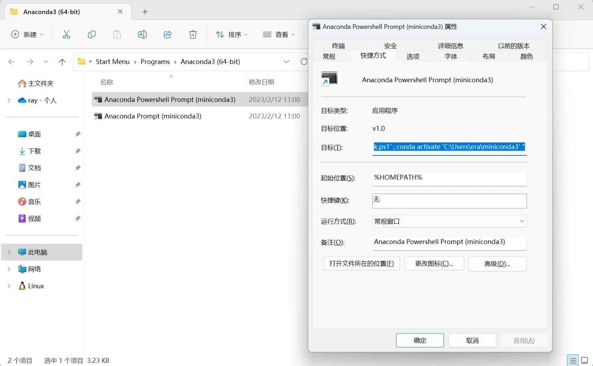Click the Share icon in the toolbar
The width and height of the screenshot is (593, 366).
[x=167, y=34]
